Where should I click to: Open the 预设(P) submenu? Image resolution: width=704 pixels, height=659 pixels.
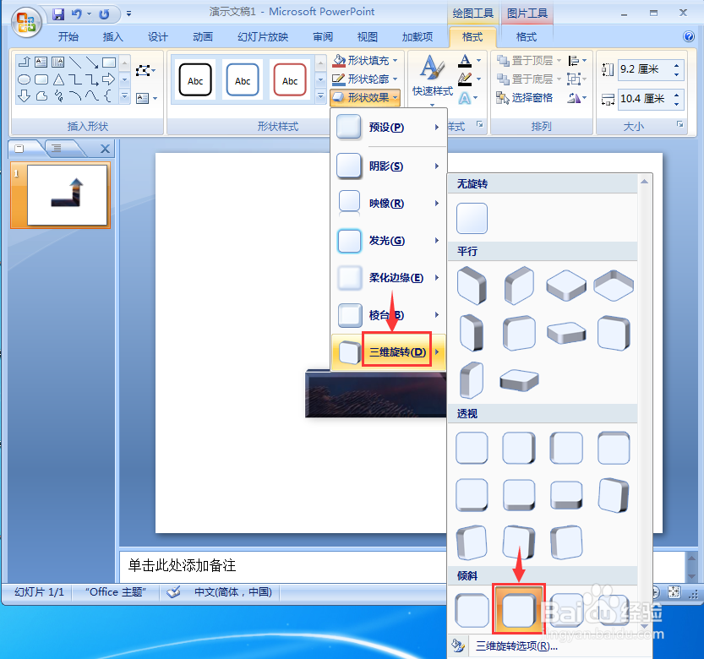coord(389,128)
